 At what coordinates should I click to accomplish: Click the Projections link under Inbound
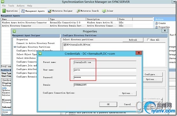click(x=6, y=110)
